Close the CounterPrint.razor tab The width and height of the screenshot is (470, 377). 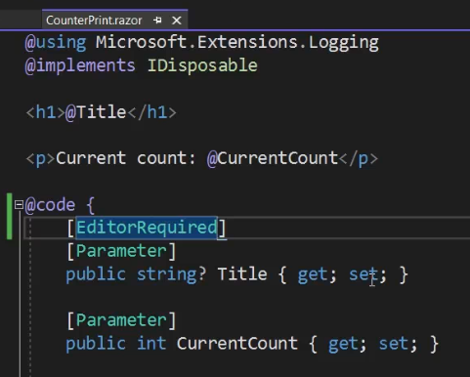[177, 21]
